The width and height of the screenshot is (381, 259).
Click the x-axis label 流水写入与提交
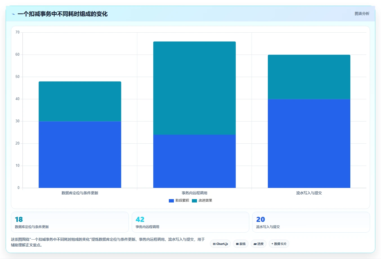click(x=309, y=193)
